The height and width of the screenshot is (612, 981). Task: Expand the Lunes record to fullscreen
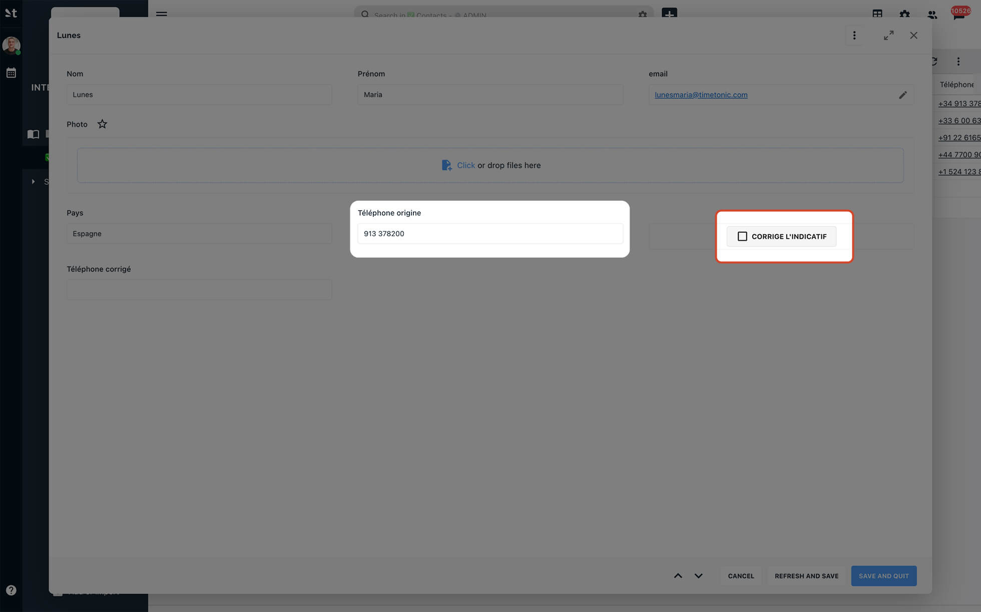888,36
